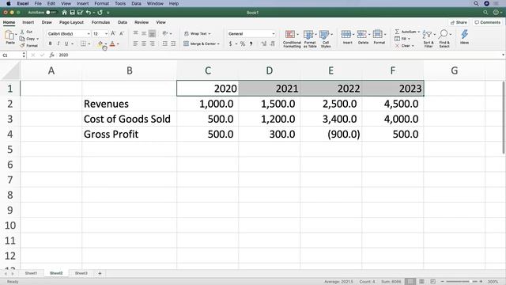The height and width of the screenshot is (285, 506).
Task: Save the workbook with the floppy icon
Action: click(72, 13)
